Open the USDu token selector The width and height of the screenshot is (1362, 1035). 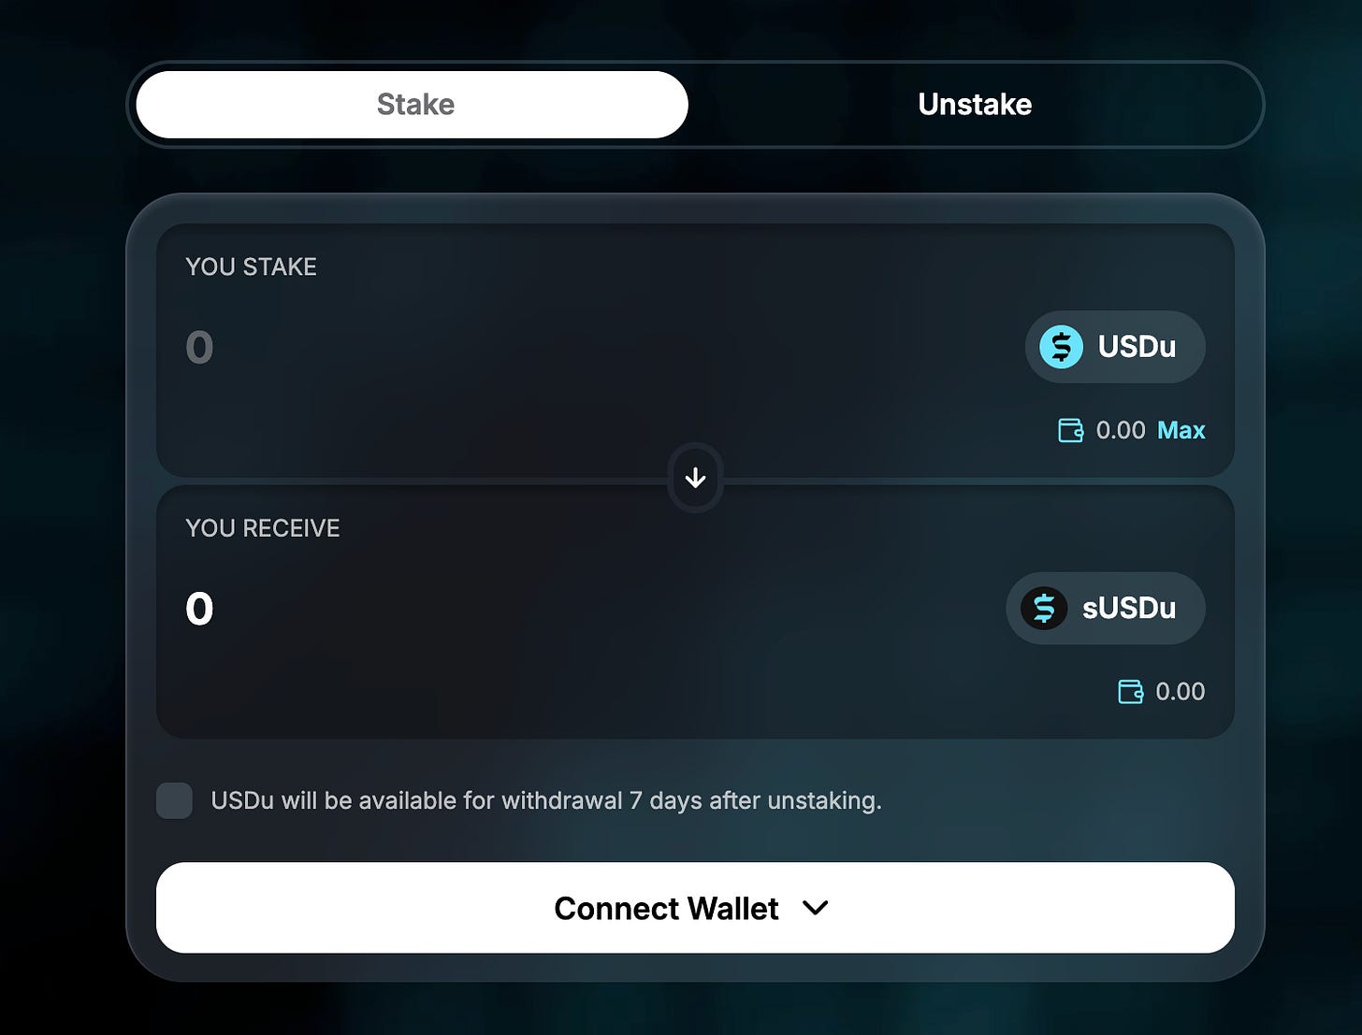click(x=1115, y=347)
